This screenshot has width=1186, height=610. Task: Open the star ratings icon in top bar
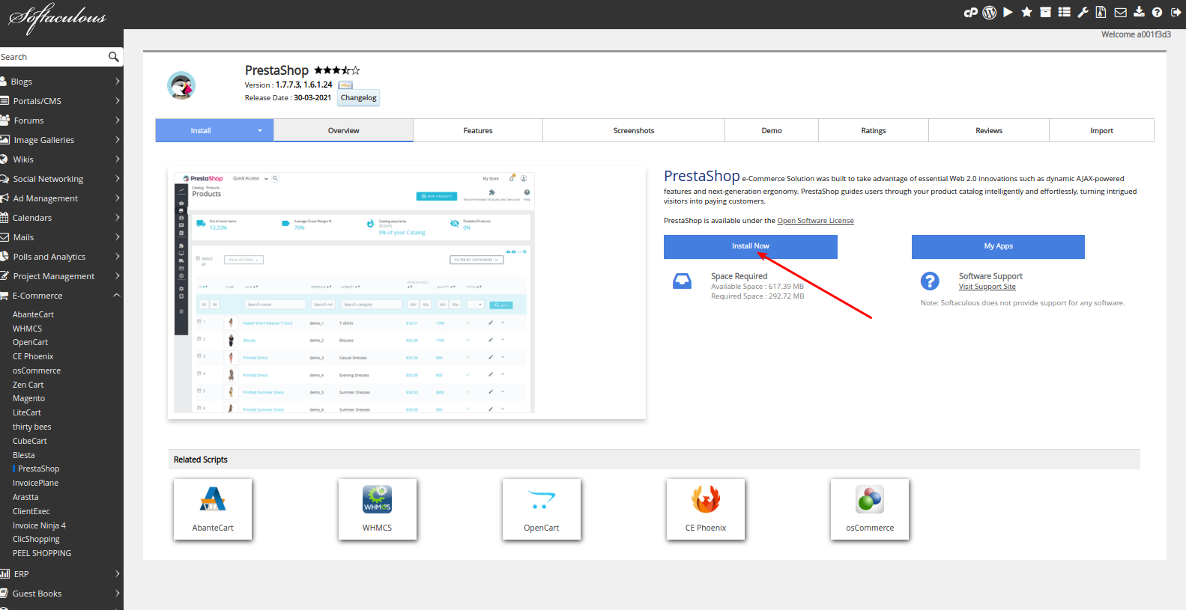(1026, 12)
